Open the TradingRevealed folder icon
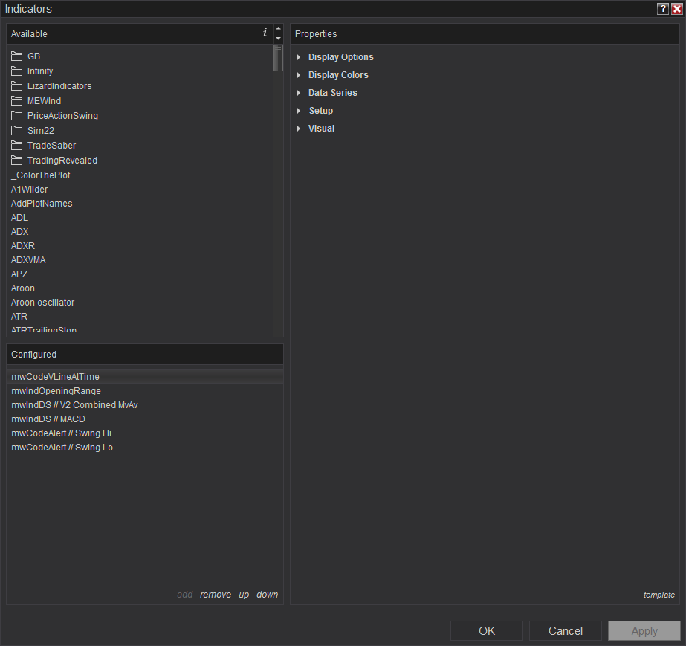This screenshot has height=646, width=686. (x=16, y=160)
